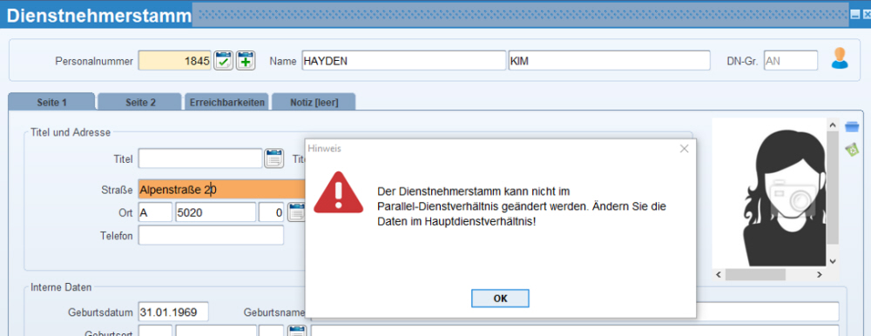Click the vertical scrollbar thumb beside the photo
Screen dimensions: 871x336
[x=832, y=188]
